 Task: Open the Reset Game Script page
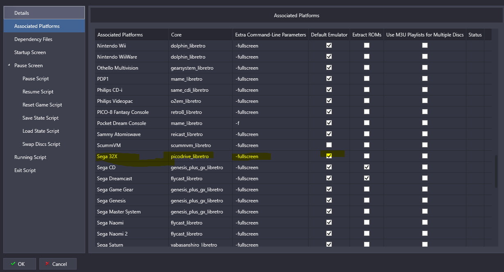tap(42, 105)
